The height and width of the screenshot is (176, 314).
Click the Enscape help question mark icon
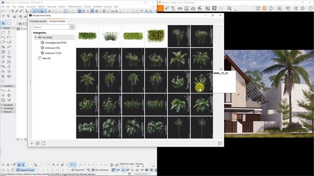click(x=311, y=8)
